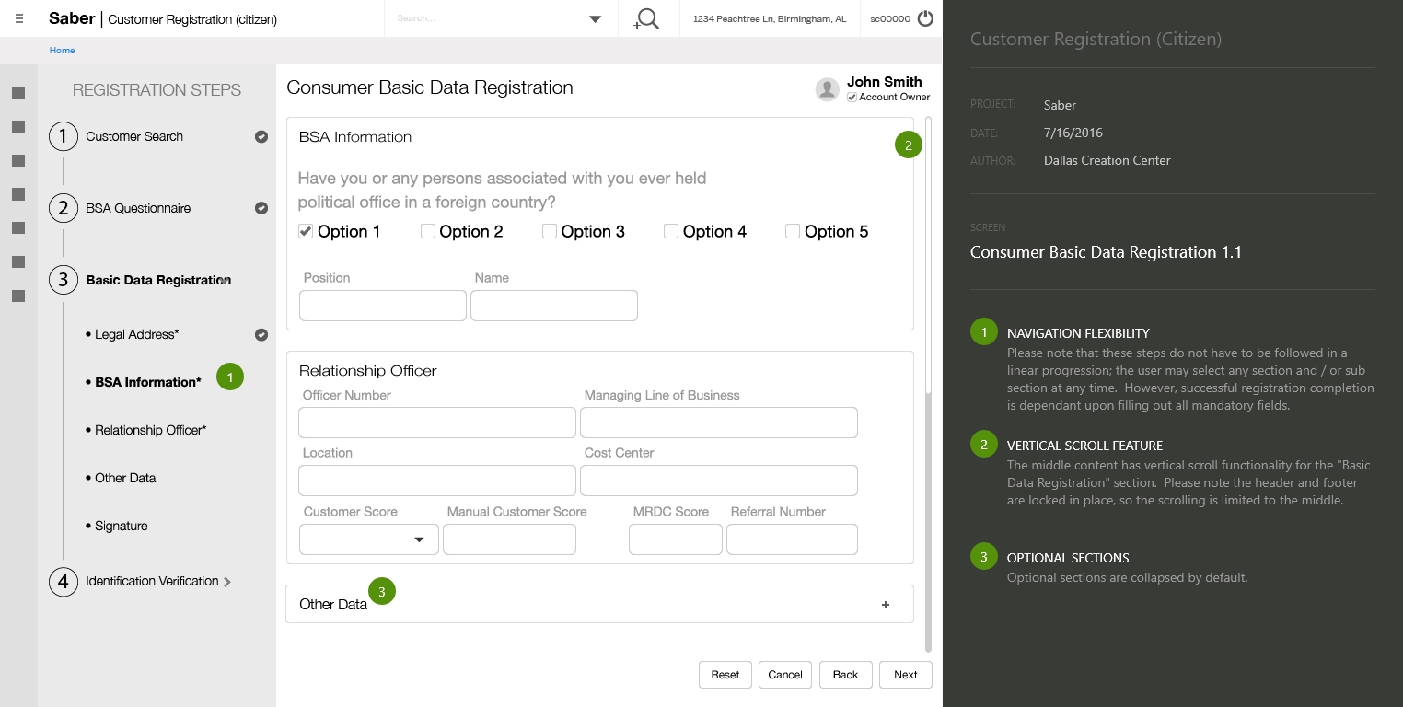Focus the Manual Customer Score field
This screenshot has height=707, width=1403.
click(509, 539)
